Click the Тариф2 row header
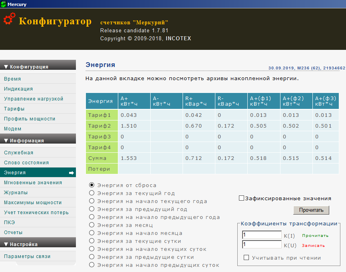Image resolution: width=346 pixels, height=272 pixels. [102, 126]
